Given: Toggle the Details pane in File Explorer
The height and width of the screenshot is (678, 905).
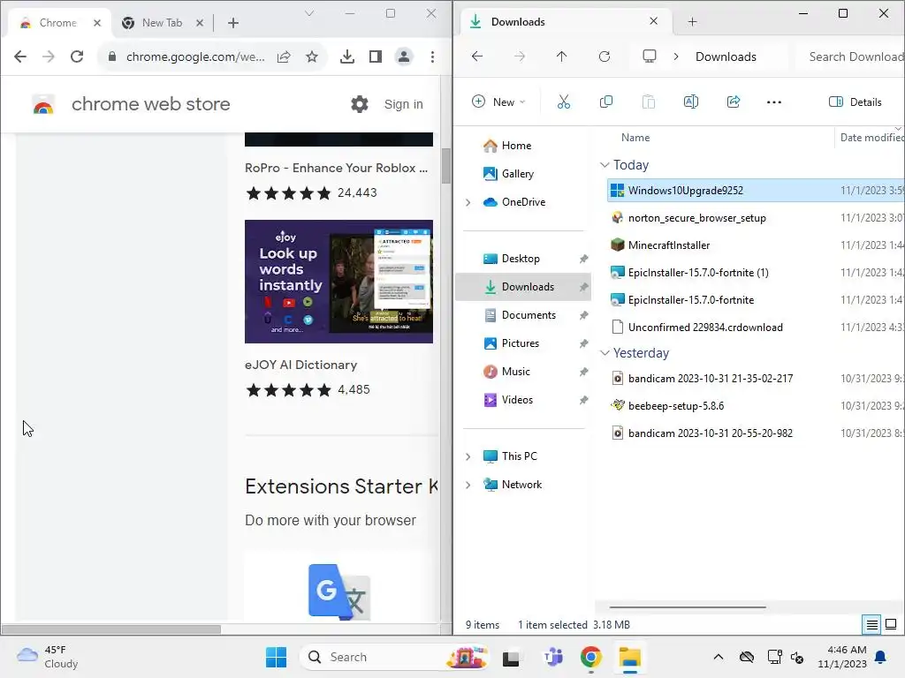Looking at the screenshot, I should tap(855, 102).
